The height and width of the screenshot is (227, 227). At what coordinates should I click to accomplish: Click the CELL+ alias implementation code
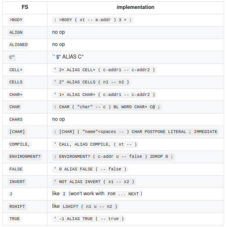click(104, 70)
